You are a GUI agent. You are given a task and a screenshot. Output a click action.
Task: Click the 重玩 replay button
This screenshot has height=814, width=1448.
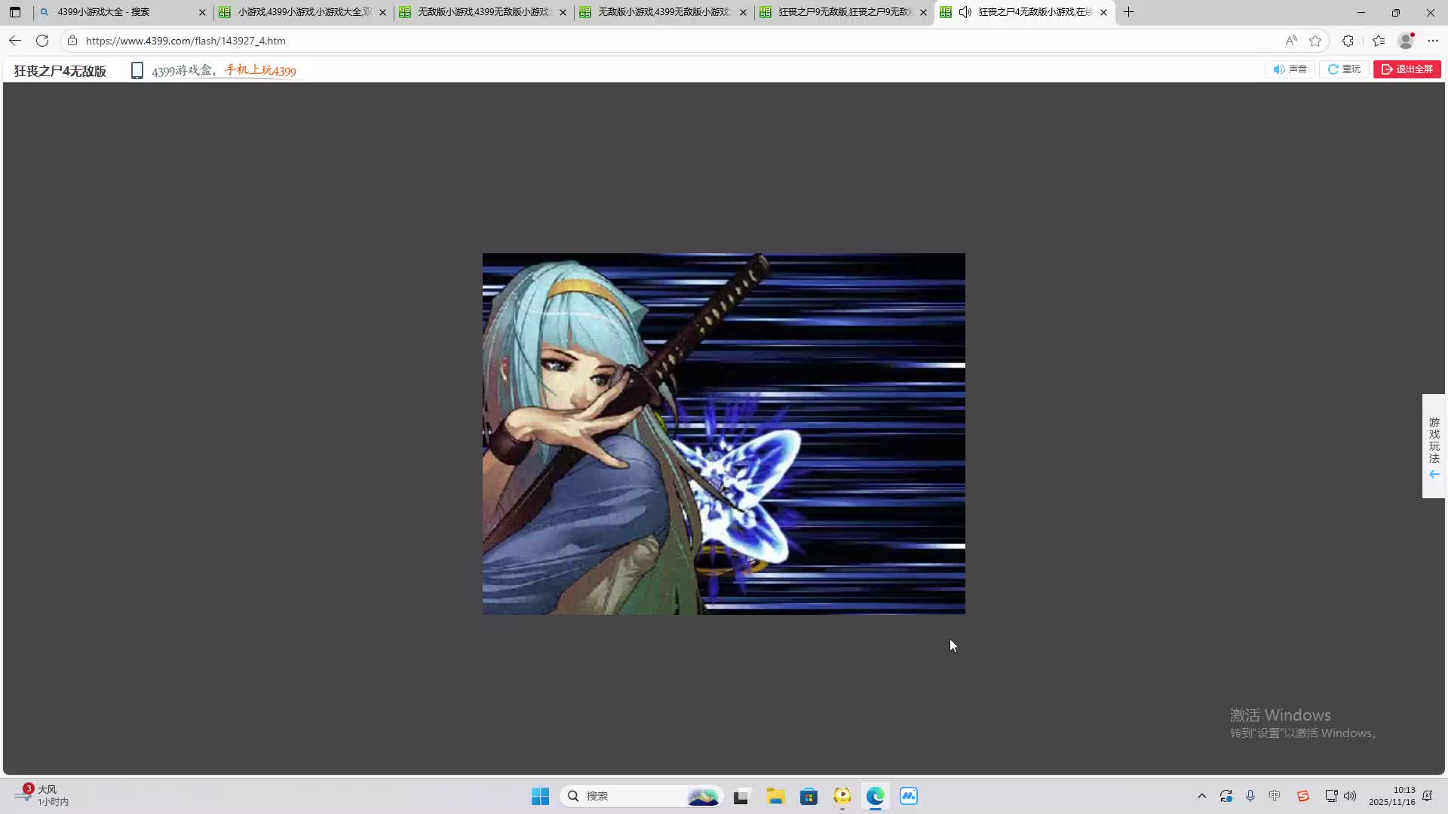coord(1344,69)
